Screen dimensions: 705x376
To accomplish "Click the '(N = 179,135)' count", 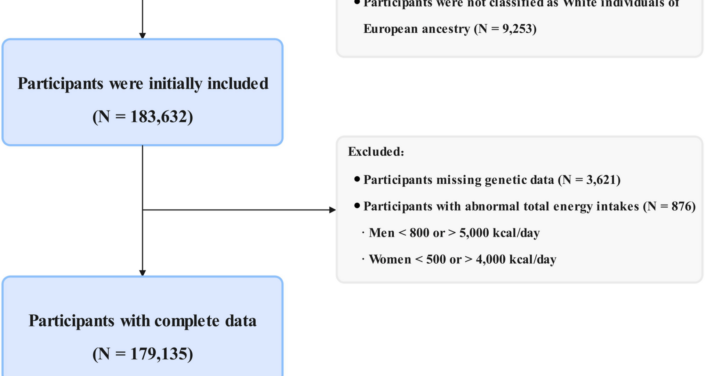I will click(x=142, y=354).
